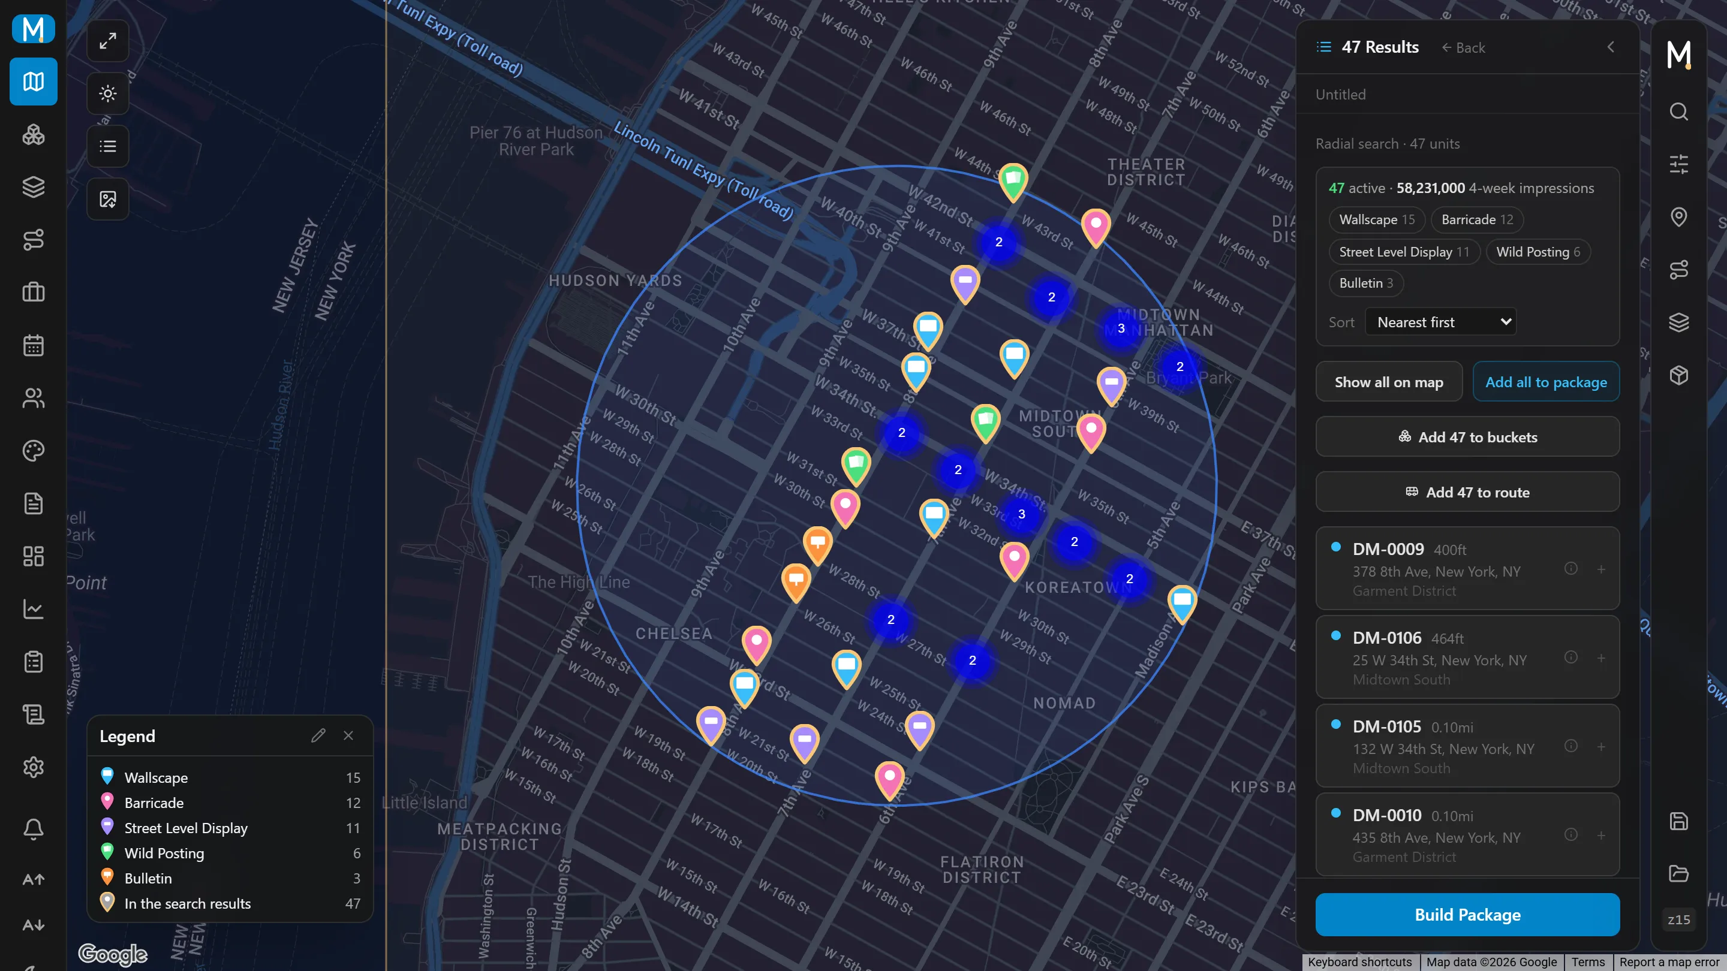Add DM-0009 with its plus icon
The image size is (1727, 971).
tap(1601, 569)
